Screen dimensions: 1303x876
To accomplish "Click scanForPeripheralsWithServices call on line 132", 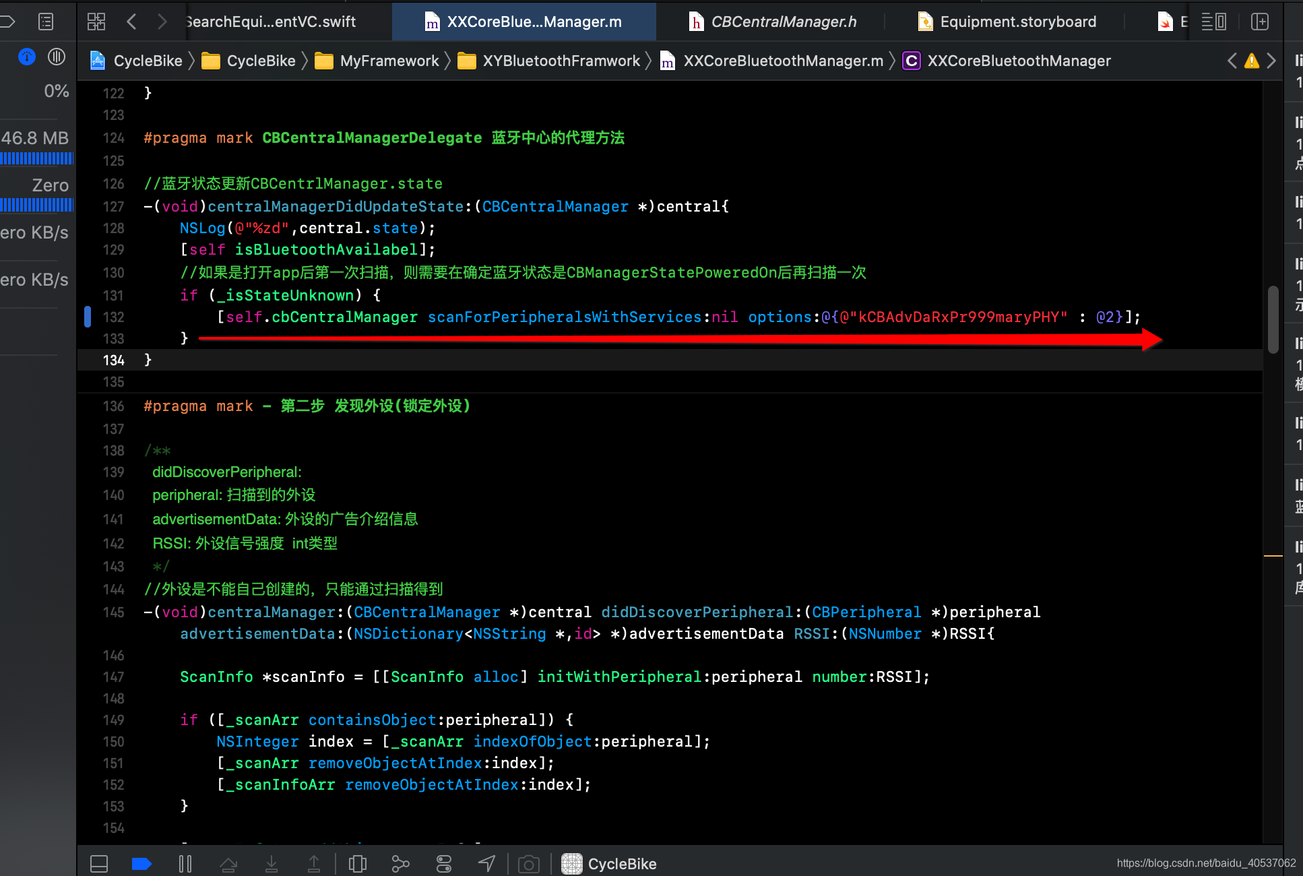I will (565, 317).
